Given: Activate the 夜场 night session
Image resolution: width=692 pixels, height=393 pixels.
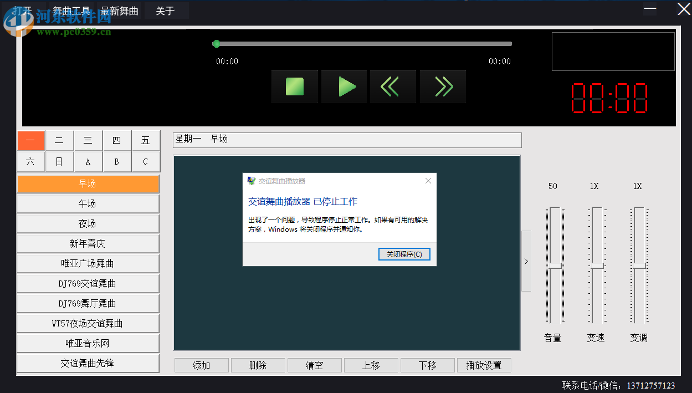Looking at the screenshot, I should click(x=88, y=223).
